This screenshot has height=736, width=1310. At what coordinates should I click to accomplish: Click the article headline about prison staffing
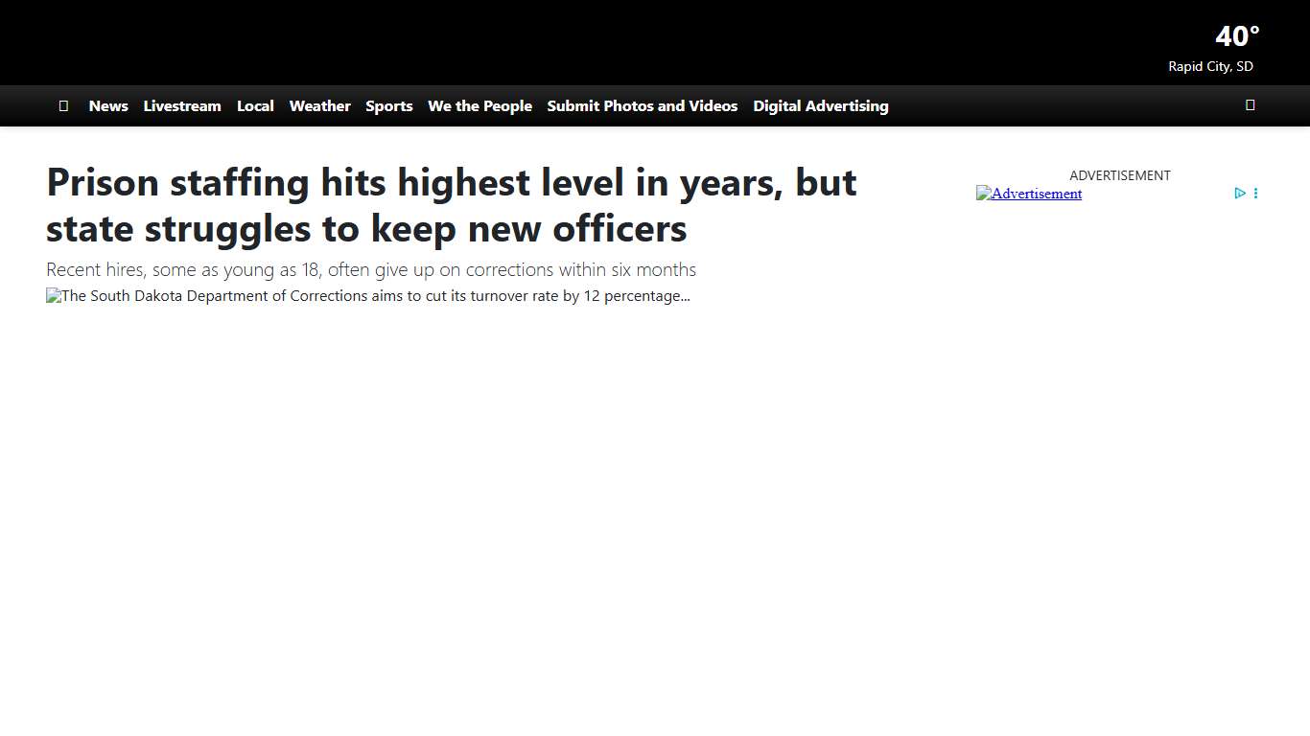click(x=451, y=205)
